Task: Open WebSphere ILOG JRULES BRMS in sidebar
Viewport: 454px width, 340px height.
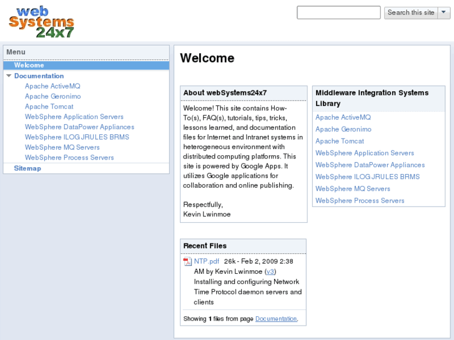Action: [x=77, y=137]
